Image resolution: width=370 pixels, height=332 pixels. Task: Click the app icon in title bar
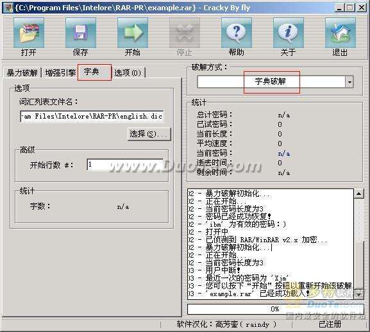pyautogui.click(x=8, y=8)
